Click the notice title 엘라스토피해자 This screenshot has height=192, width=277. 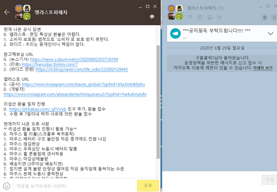tap(51, 13)
